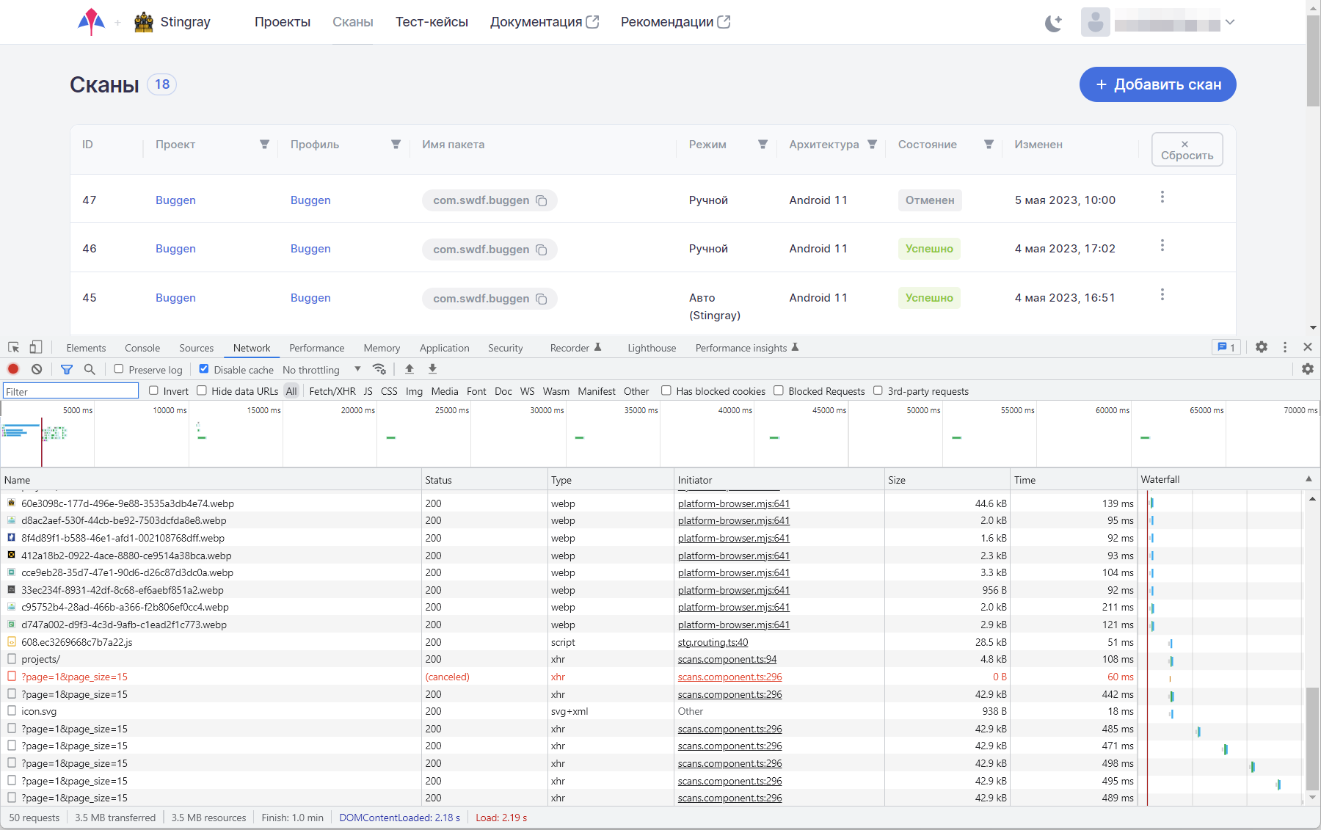Open network search magnifier
Viewport: 1321px width, 830px height.
pyautogui.click(x=90, y=369)
